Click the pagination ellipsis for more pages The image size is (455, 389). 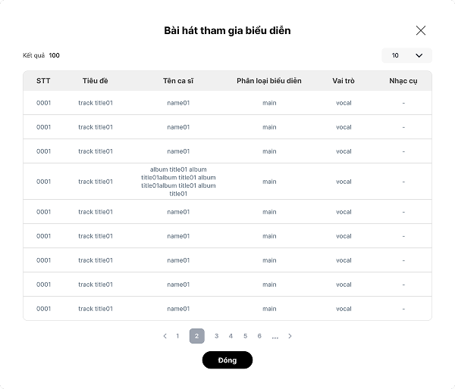click(275, 336)
